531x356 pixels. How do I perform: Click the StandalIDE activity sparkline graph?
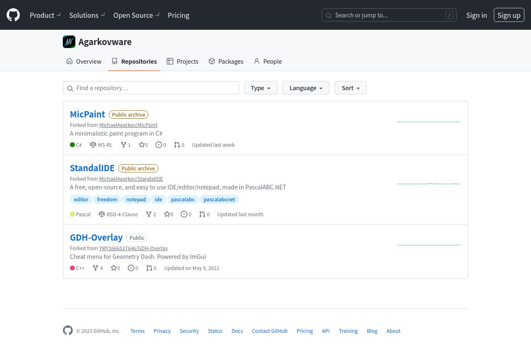[428, 184]
